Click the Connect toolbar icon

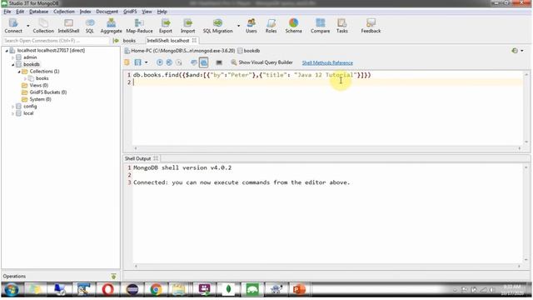coord(13,26)
